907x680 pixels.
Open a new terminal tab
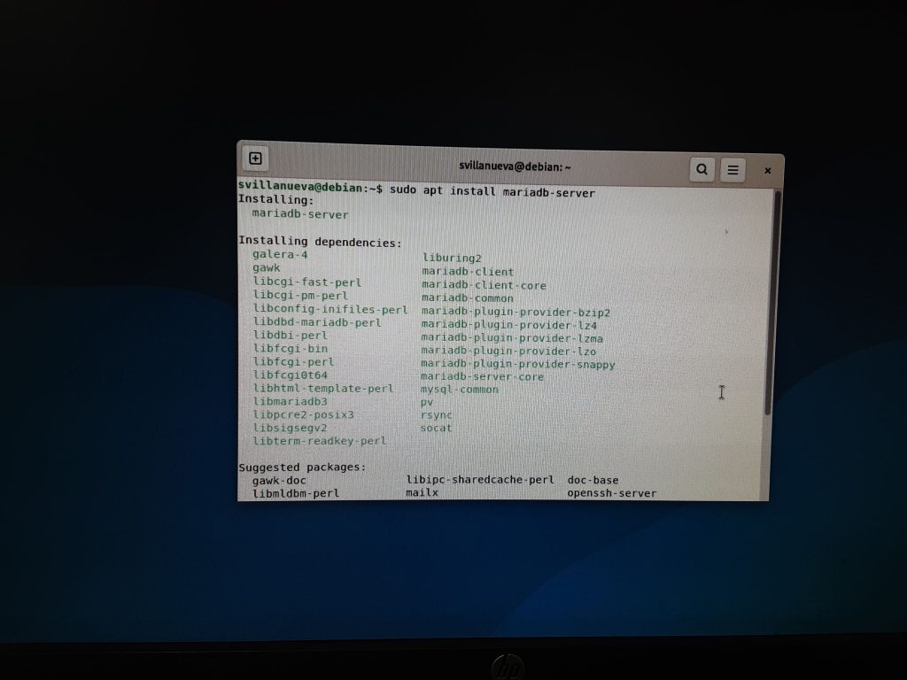pos(255,158)
